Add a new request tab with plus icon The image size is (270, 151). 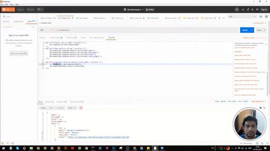219,18
